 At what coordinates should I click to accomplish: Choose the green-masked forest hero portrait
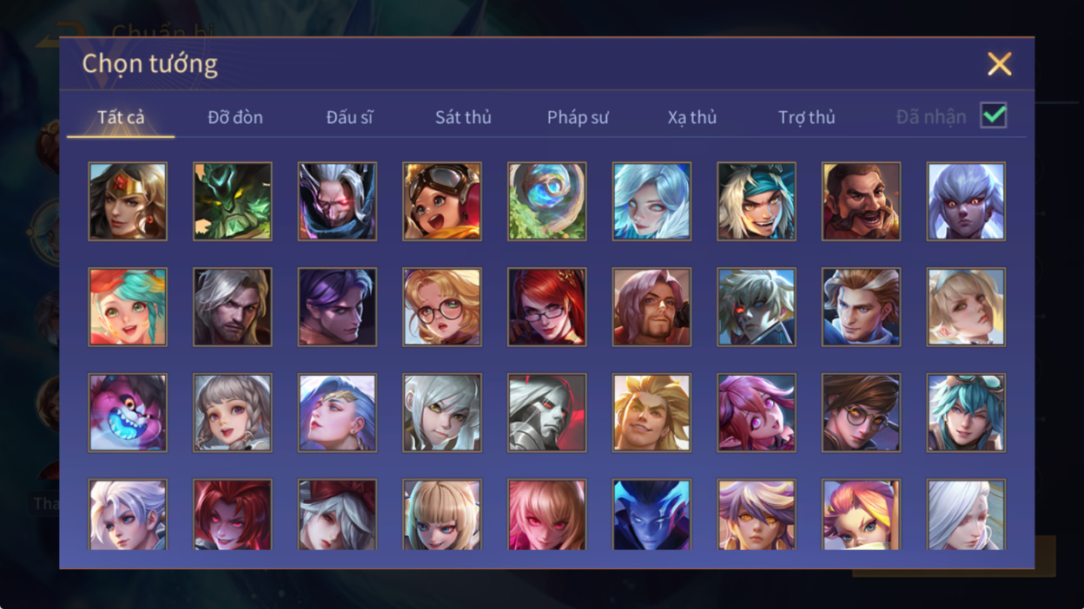pyautogui.click(x=233, y=201)
